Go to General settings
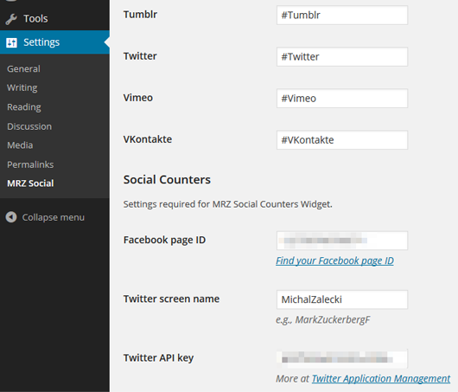The height and width of the screenshot is (392, 458). (23, 68)
